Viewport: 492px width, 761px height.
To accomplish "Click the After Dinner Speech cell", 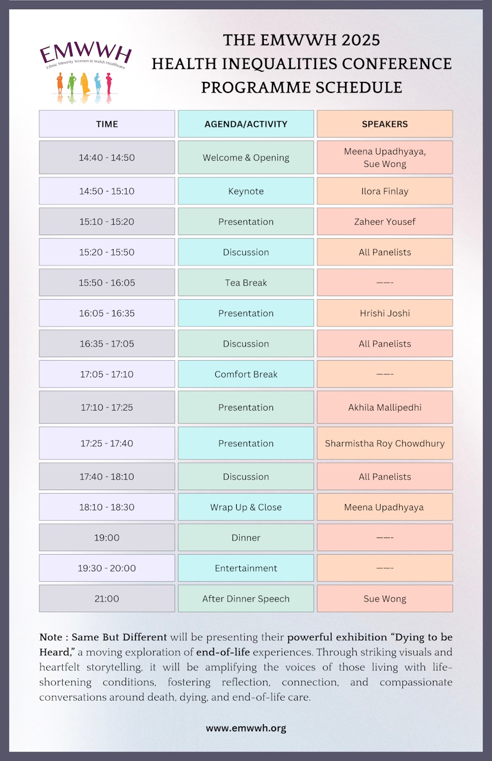I will tap(246, 598).
